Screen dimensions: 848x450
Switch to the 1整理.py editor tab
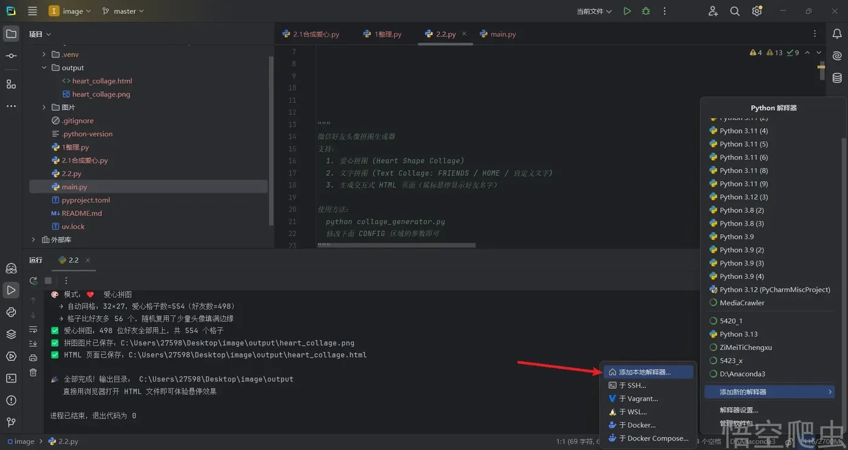tap(382, 34)
